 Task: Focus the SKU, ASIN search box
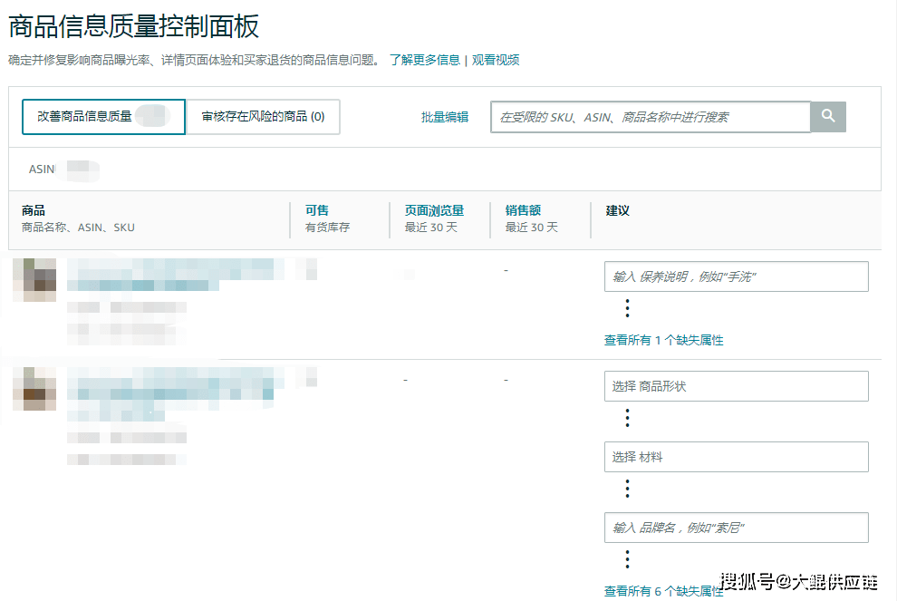[650, 117]
